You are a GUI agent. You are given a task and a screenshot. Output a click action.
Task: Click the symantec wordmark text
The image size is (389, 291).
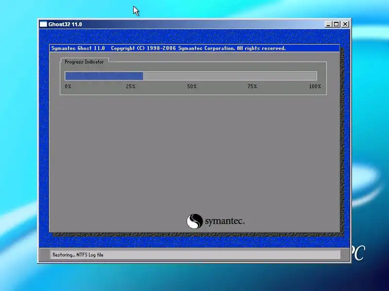(x=225, y=221)
